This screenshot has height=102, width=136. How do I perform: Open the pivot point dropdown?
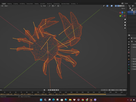click(50, 6)
